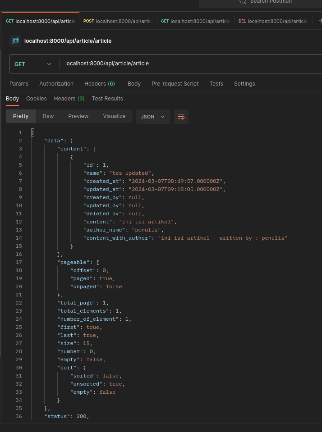This screenshot has height=432, width=322.
Task: Open the Authorization tab
Action: [56, 84]
